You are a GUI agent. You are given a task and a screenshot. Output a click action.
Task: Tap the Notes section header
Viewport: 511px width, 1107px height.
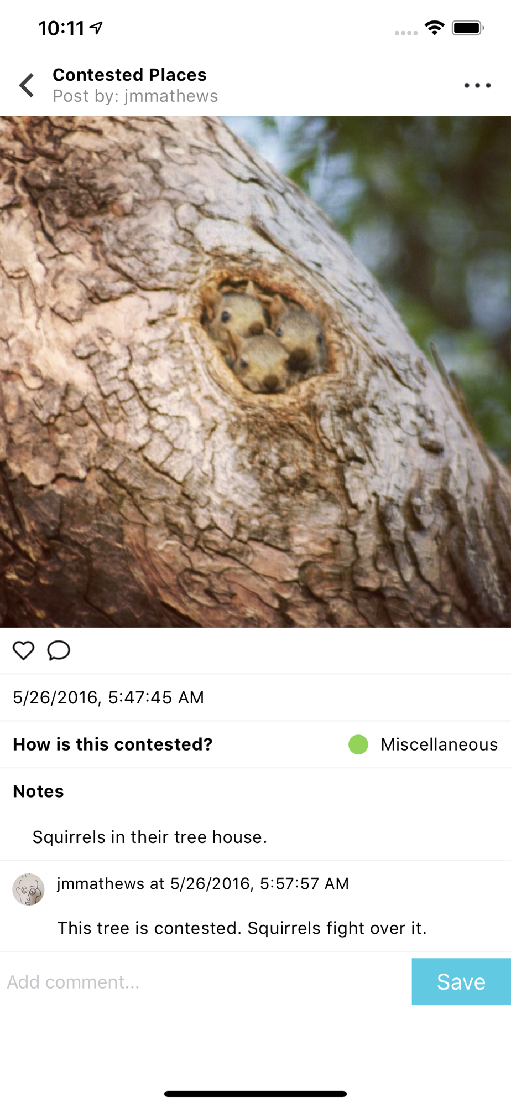pyautogui.click(x=39, y=792)
